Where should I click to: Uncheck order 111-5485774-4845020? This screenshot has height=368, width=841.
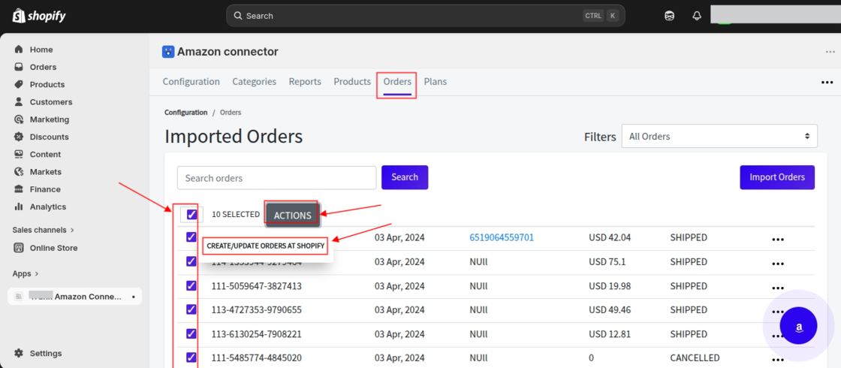click(191, 357)
